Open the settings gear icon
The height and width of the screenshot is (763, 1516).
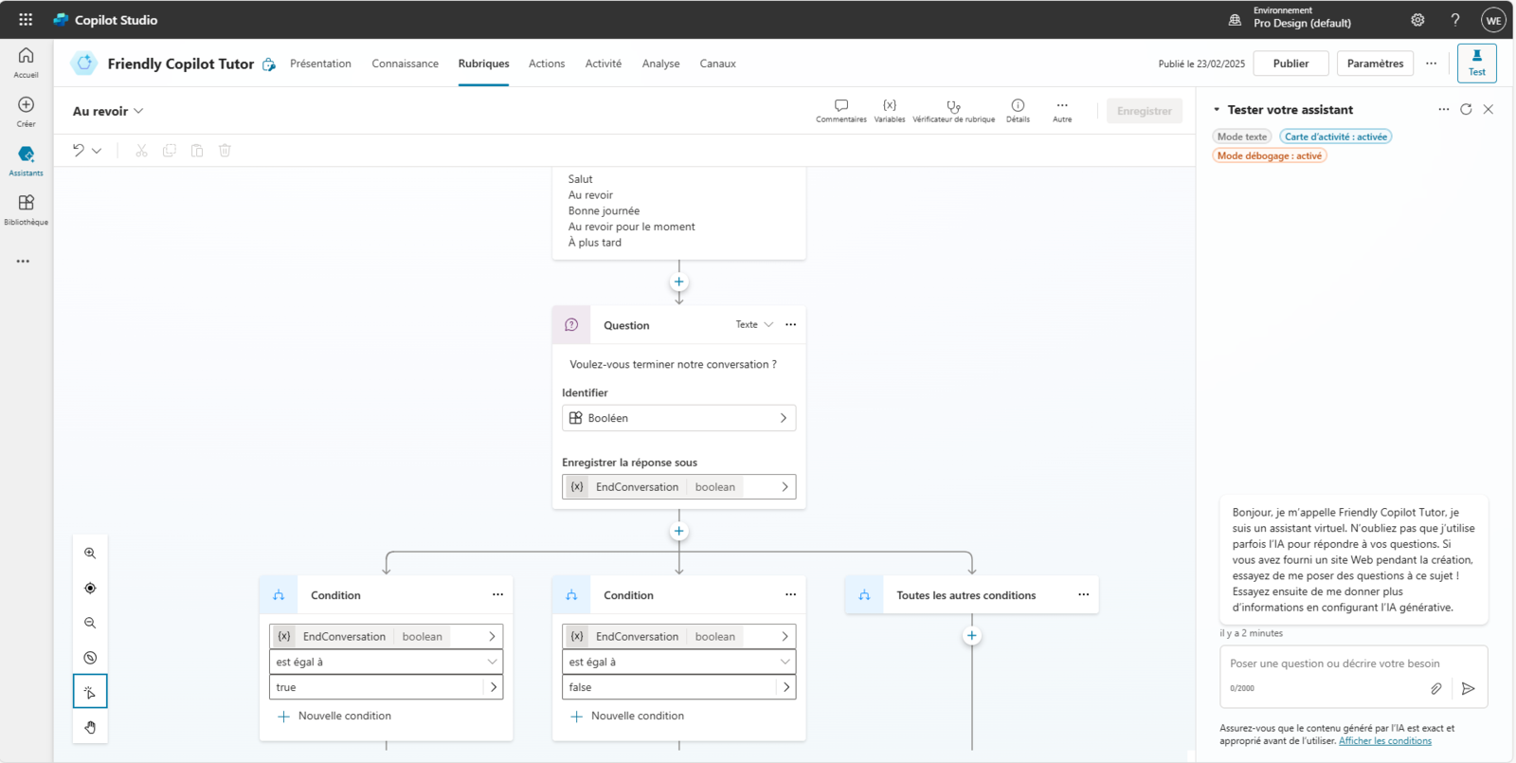[x=1417, y=19]
